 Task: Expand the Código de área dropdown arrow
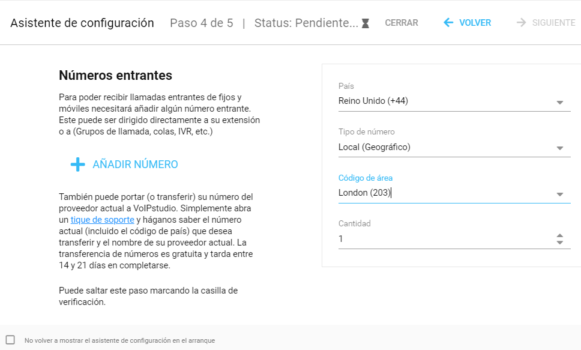click(x=559, y=194)
